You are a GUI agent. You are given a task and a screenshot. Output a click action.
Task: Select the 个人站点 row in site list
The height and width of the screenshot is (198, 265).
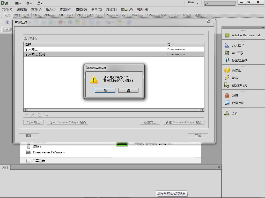(114, 49)
